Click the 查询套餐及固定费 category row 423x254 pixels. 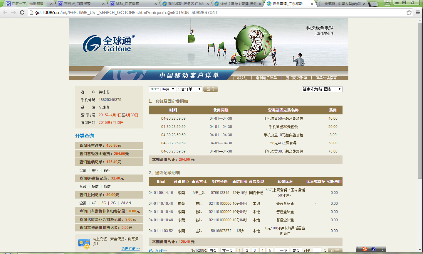click(109, 154)
